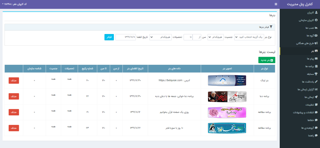Click the expiration date (تاریخ انقضا) field
This screenshot has height=148, width=320.
tap(125, 37)
